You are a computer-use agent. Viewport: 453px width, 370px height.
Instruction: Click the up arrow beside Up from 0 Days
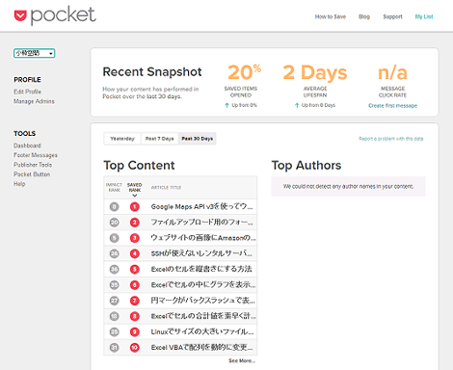point(297,105)
